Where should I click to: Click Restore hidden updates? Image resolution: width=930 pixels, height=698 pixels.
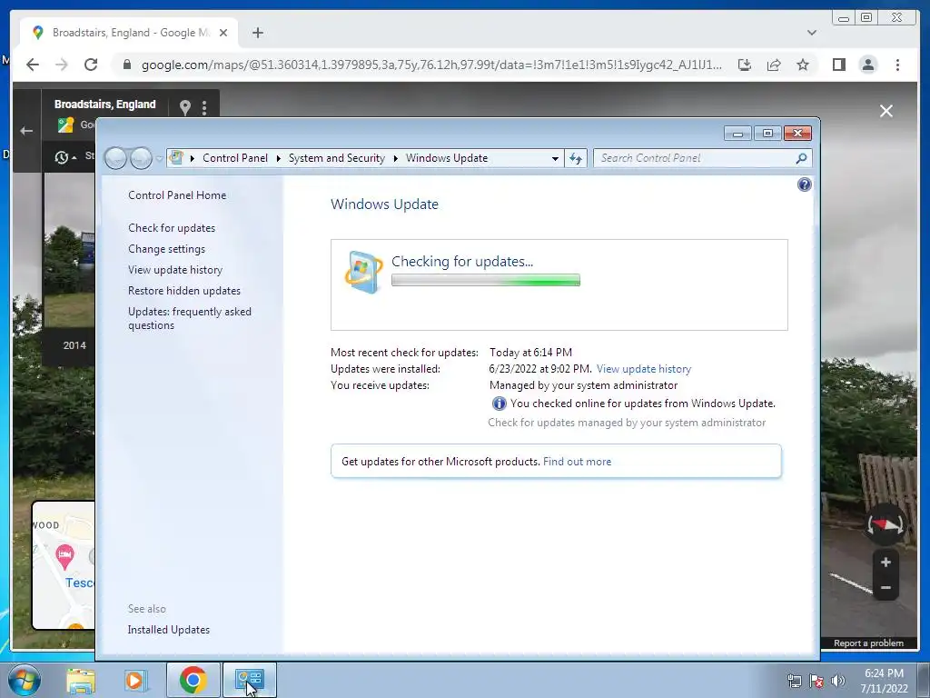click(183, 291)
